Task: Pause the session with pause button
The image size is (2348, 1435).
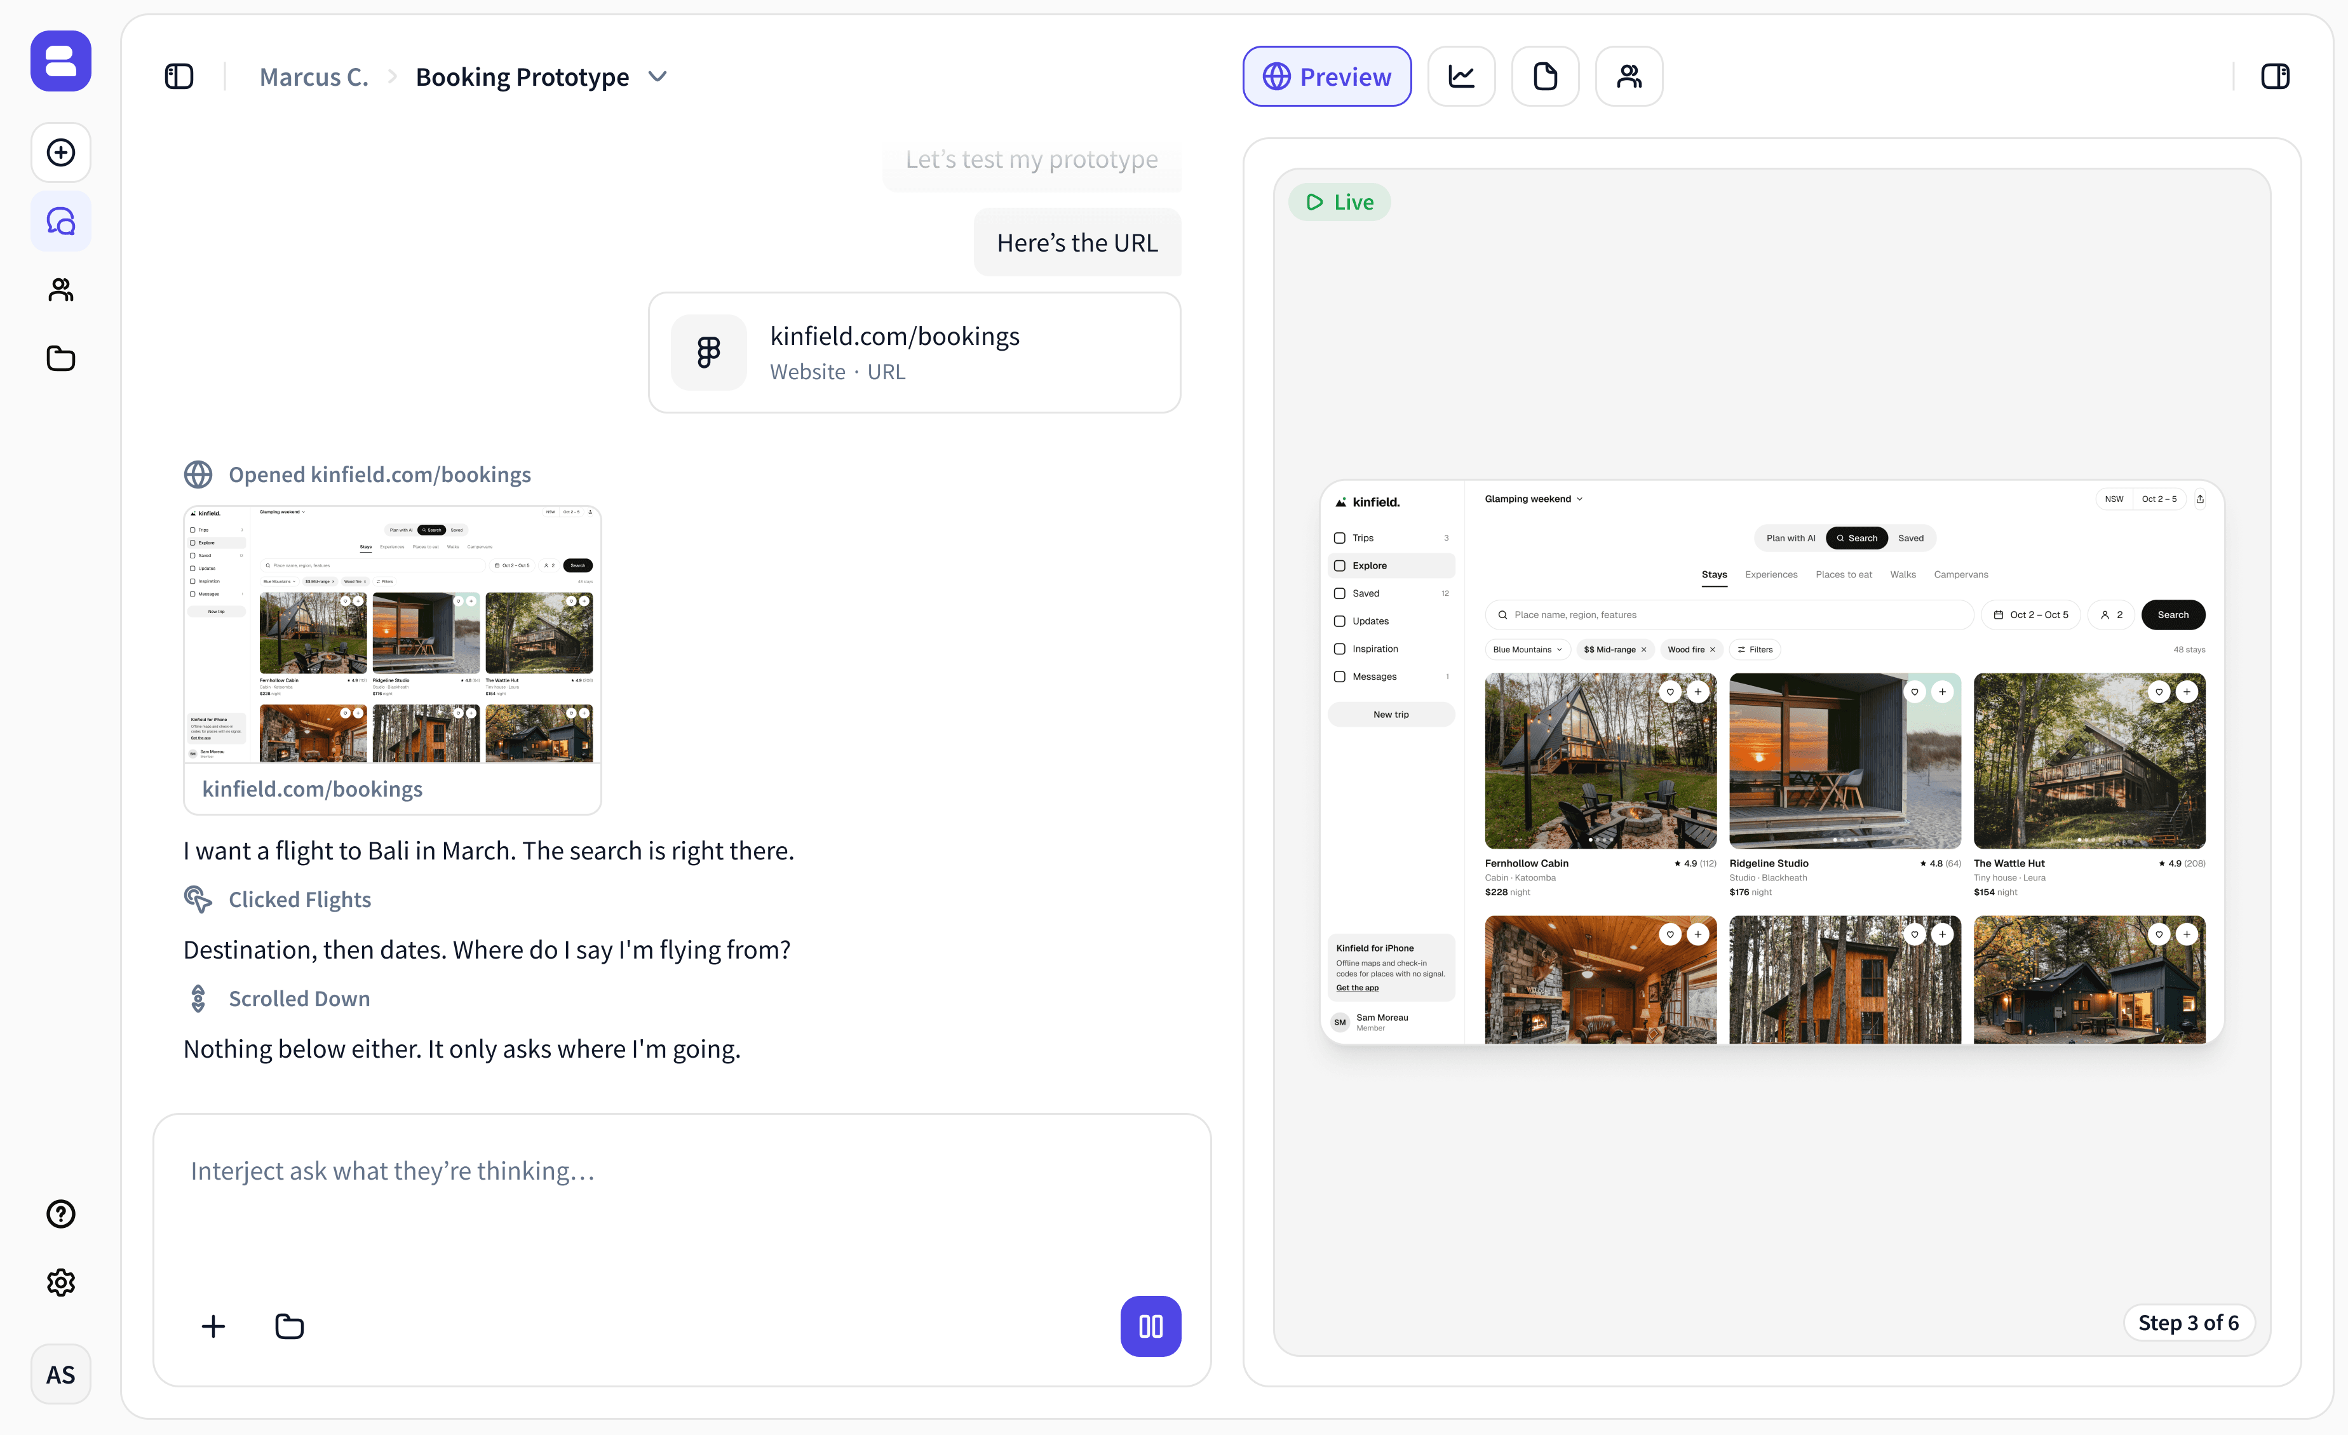Action: tap(1150, 1325)
